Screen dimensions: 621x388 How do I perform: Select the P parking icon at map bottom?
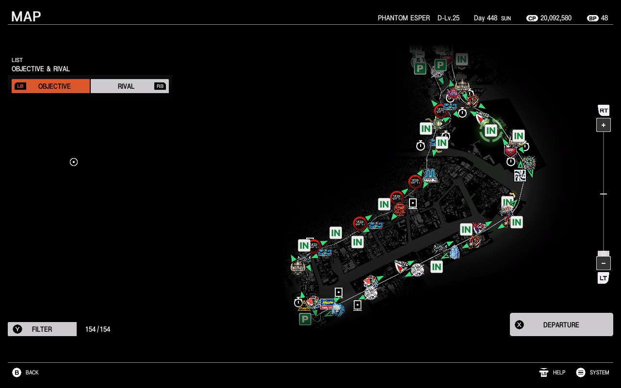click(x=305, y=319)
